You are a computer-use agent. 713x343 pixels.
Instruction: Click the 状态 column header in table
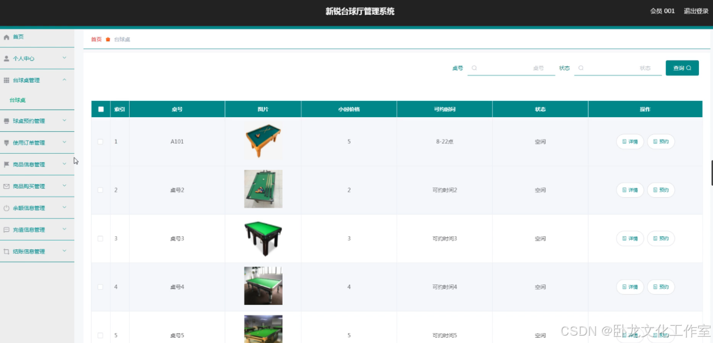[540, 109]
